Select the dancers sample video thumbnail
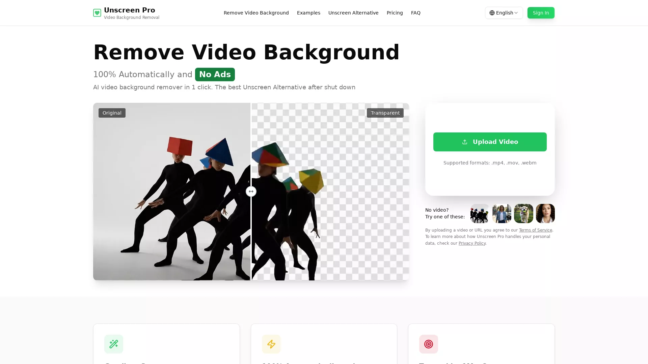The width and height of the screenshot is (648, 364). [x=479, y=213]
